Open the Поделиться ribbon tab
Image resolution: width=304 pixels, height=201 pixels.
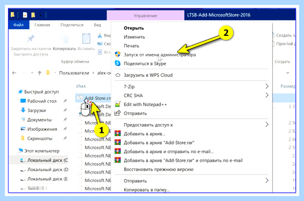72,25
